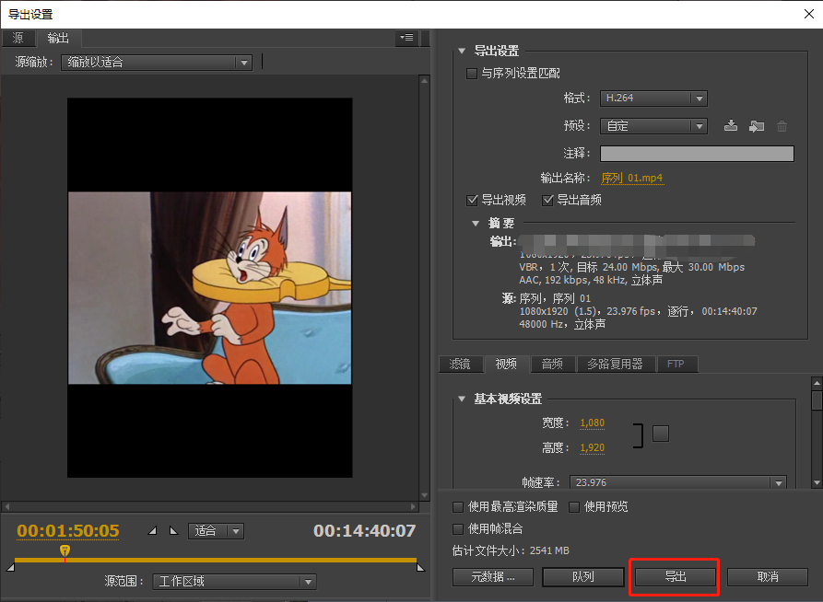Toggle the width-height aspect link box

tap(660, 434)
